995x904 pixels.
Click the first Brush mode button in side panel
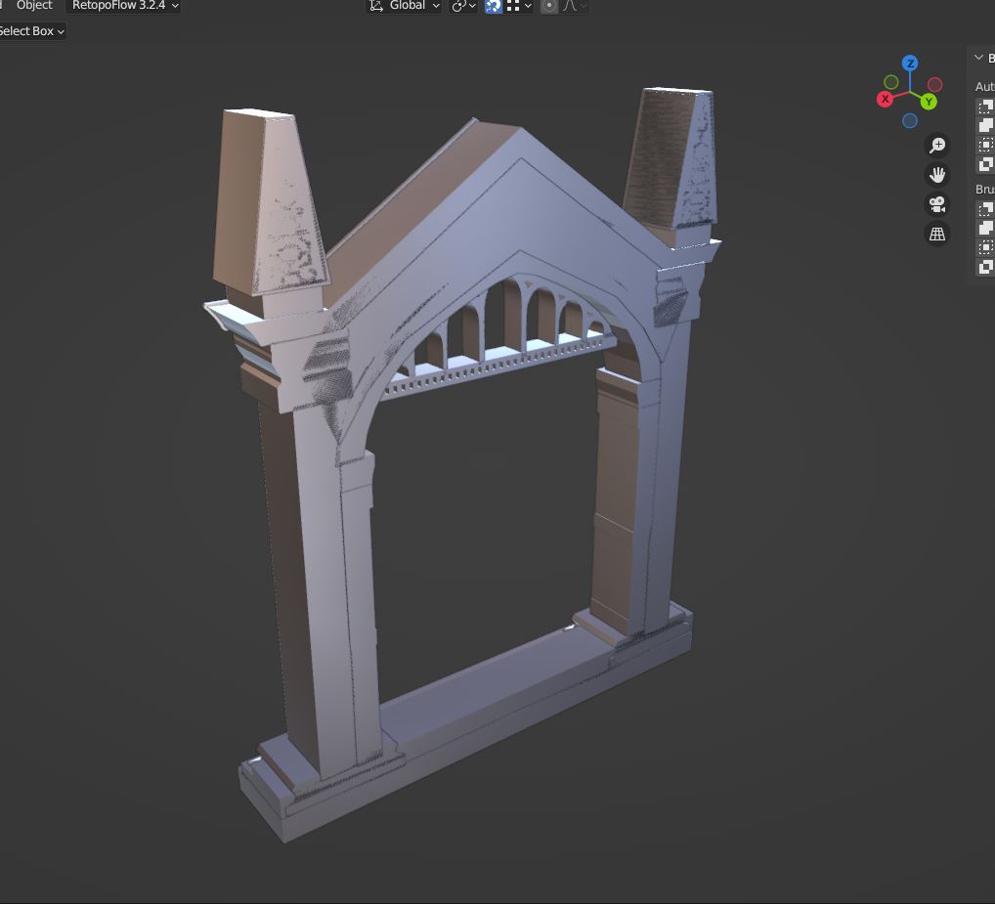(x=986, y=209)
